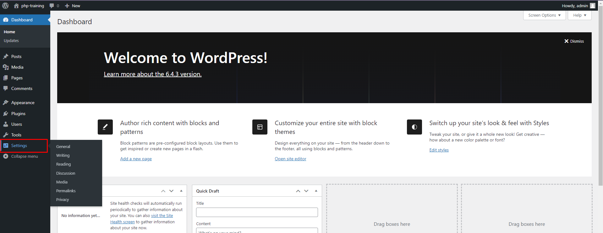Click the WordPress logo in admin bar
Viewport: 603px width, 233px height.
click(x=5, y=6)
